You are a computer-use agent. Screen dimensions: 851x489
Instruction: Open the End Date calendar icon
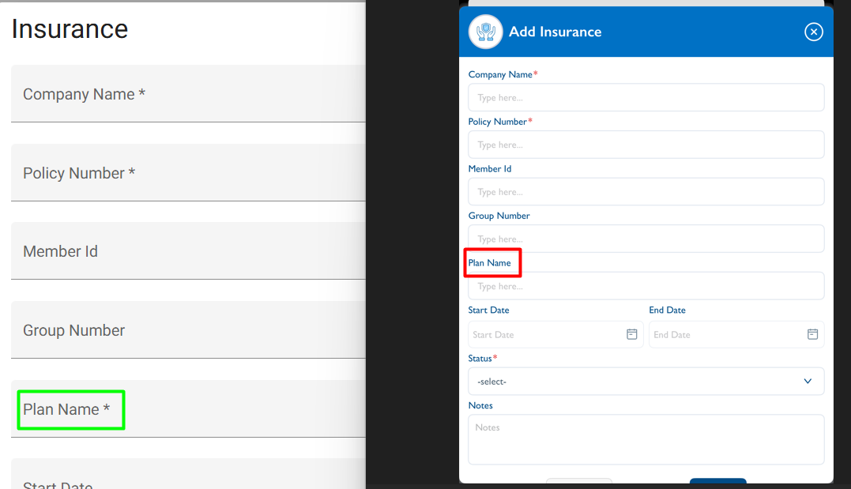812,334
